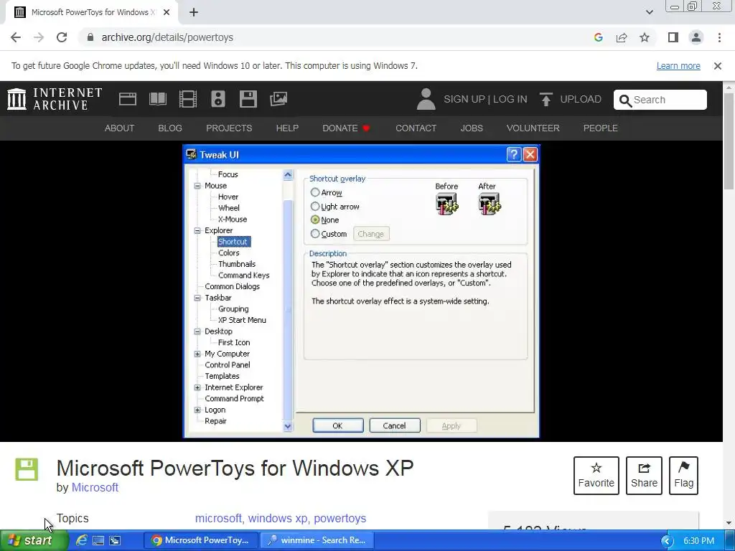The width and height of the screenshot is (735, 551).
Task: Open the Wayback Machine web icon
Action: click(128, 99)
